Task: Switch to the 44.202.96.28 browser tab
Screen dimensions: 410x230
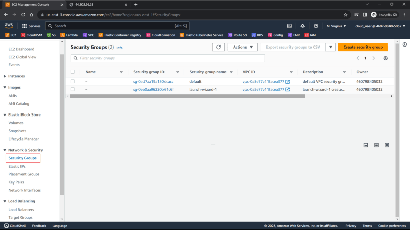Action: tap(97, 5)
